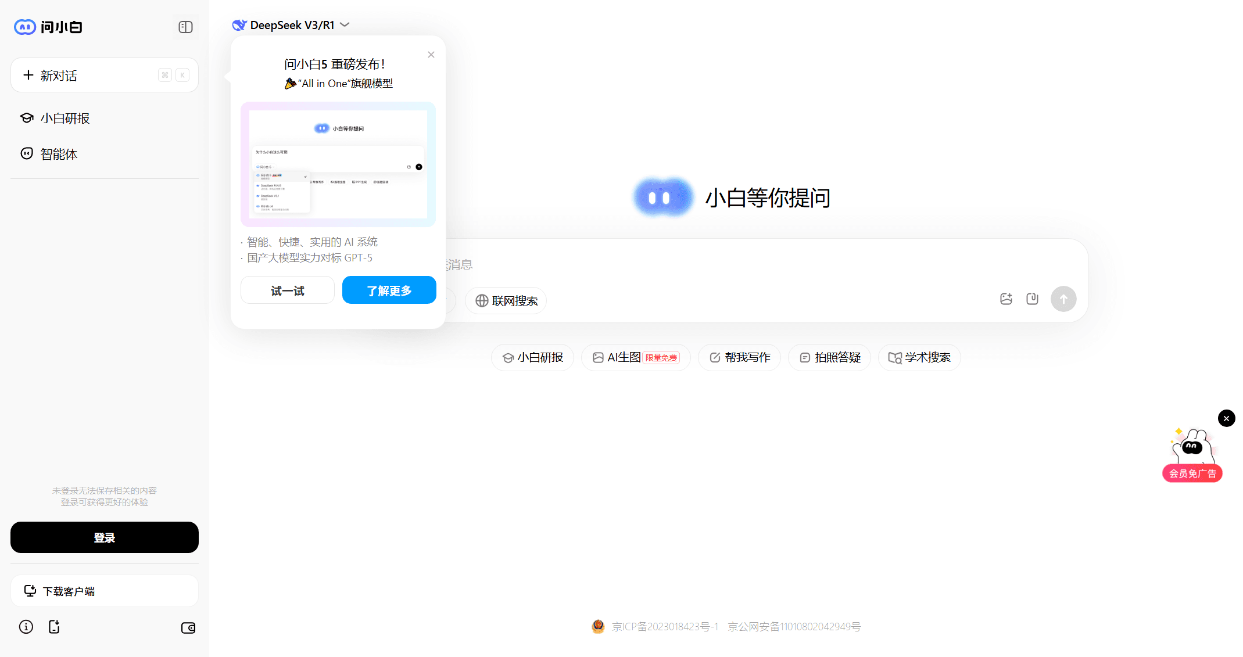This screenshot has width=1243, height=657.
Task: Choose 学术搜索 from the suggestion chips
Action: coord(919,357)
